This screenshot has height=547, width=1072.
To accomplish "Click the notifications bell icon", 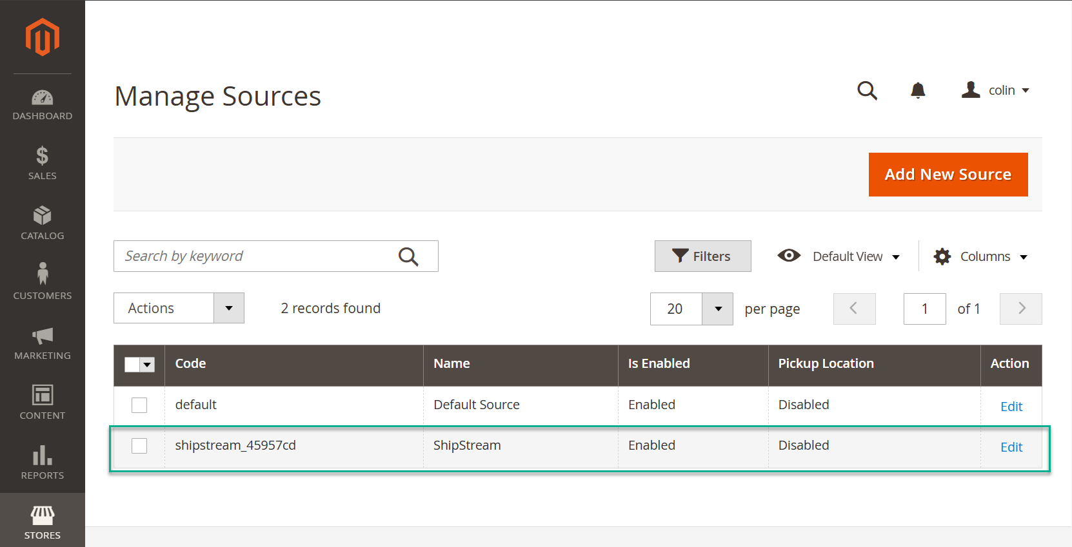I will [x=918, y=91].
